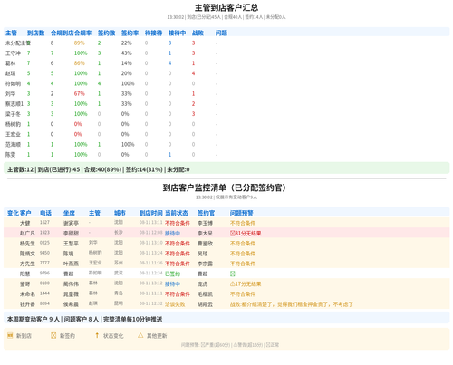Select the 刘华 supervisor name in the summary table
This screenshot has height=365, width=453.
(x=11, y=94)
